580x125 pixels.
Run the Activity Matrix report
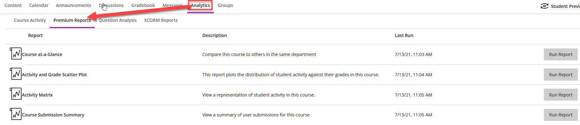click(561, 95)
